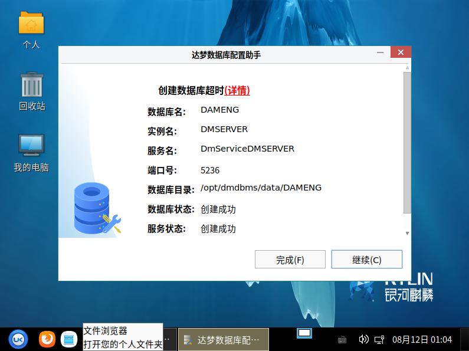The width and height of the screenshot is (469, 351).
Task: Click the port number value 5236
Action: pyautogui.click(x=210, y=170)
